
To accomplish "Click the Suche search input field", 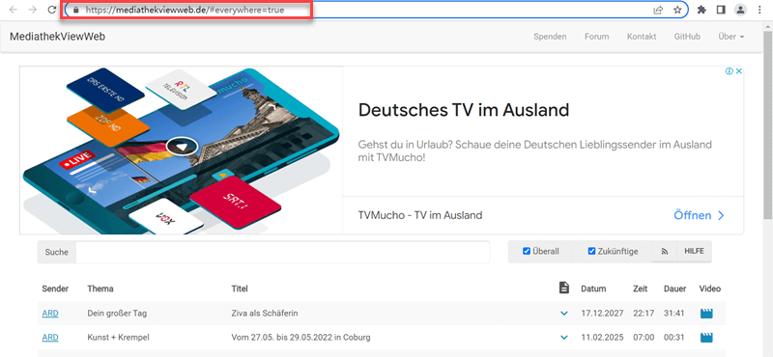I will pos(283,252).
